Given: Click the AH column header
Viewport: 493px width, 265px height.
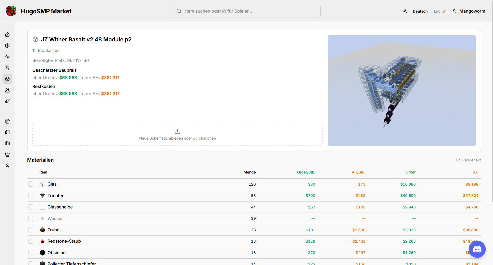Looking at the screenshot, I should pyautogui.click(x=476, y=172).
